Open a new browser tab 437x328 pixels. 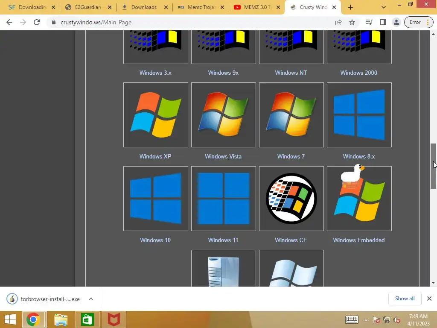coord(350,8)
